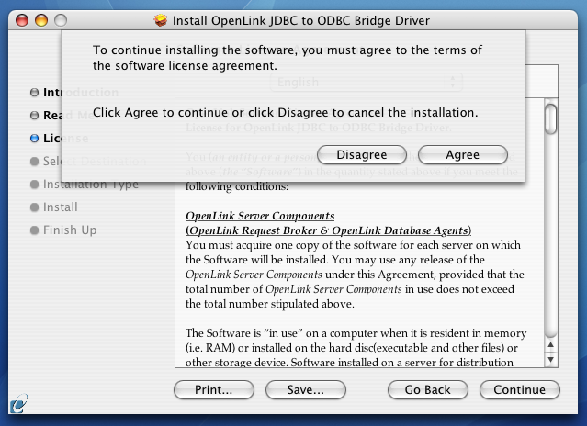
Task: Click the Select Destination step bullet icon
Action: point(34,162)
